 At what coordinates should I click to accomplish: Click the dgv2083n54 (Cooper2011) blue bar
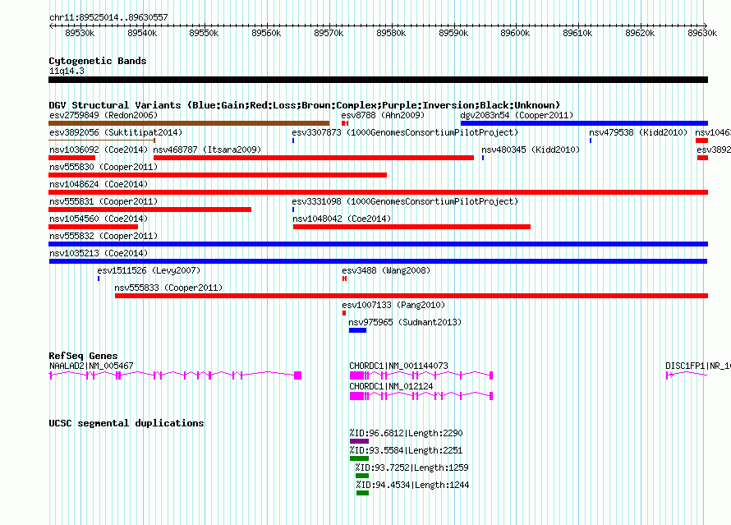(x=584, y=123)
